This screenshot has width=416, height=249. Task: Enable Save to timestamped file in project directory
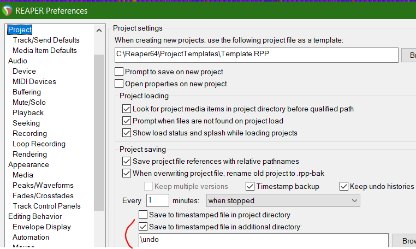point(143,215)
